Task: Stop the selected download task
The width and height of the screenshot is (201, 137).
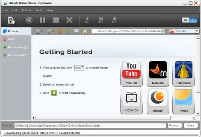Action: [x=56, y=20]
